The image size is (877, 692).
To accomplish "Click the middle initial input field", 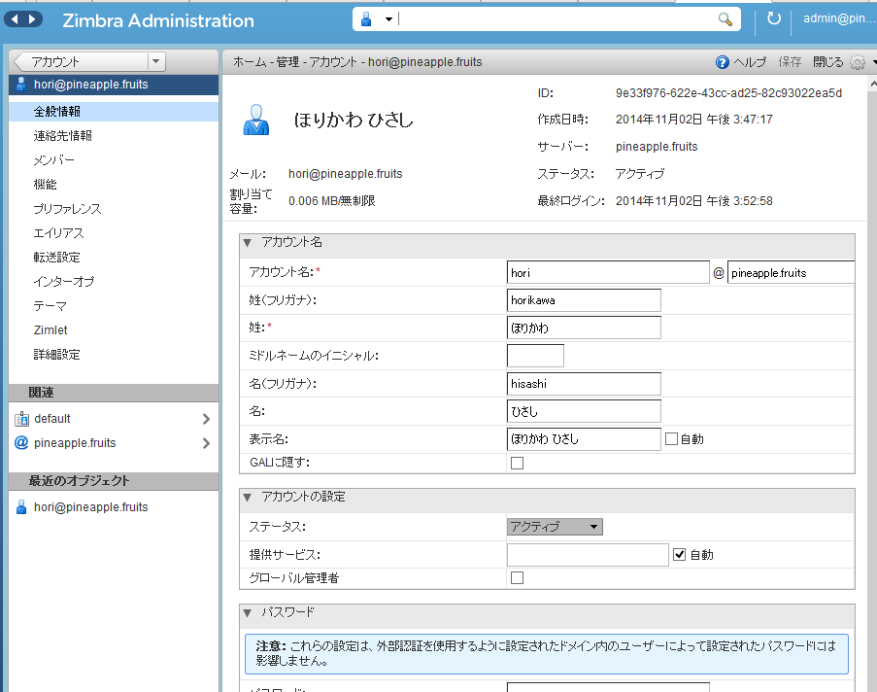I will (535, 356).
